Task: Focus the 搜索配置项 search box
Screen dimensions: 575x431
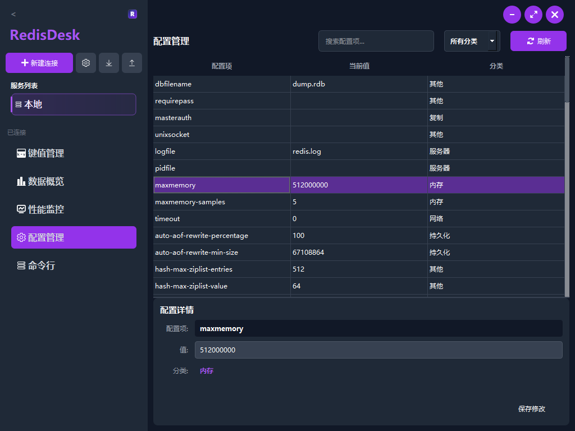Action: tap(376, 41)
